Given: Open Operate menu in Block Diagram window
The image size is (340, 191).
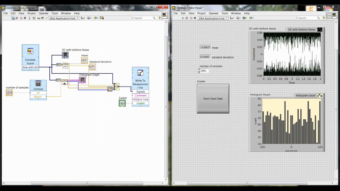Looking at the screenshot, I should pyautogui.click(x=43, y=13).
